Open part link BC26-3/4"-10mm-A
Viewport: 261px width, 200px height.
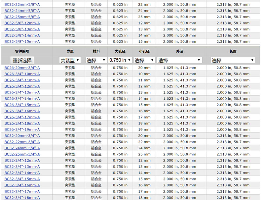22,74
